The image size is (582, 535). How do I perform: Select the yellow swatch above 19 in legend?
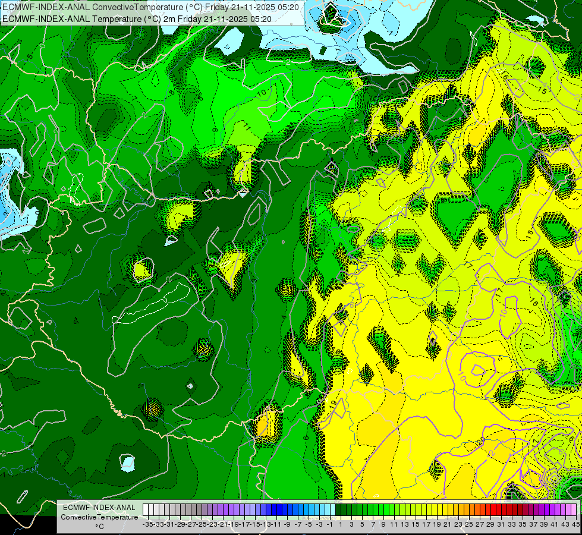click(435, 510)
